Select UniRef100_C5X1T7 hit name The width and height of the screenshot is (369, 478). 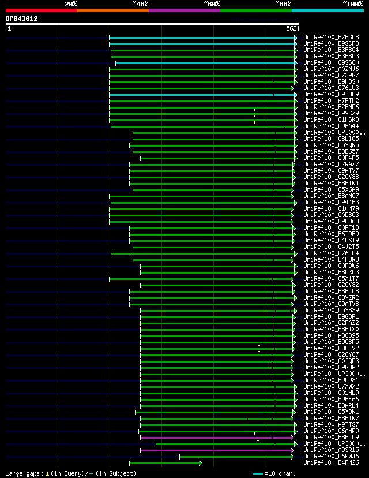331,278
